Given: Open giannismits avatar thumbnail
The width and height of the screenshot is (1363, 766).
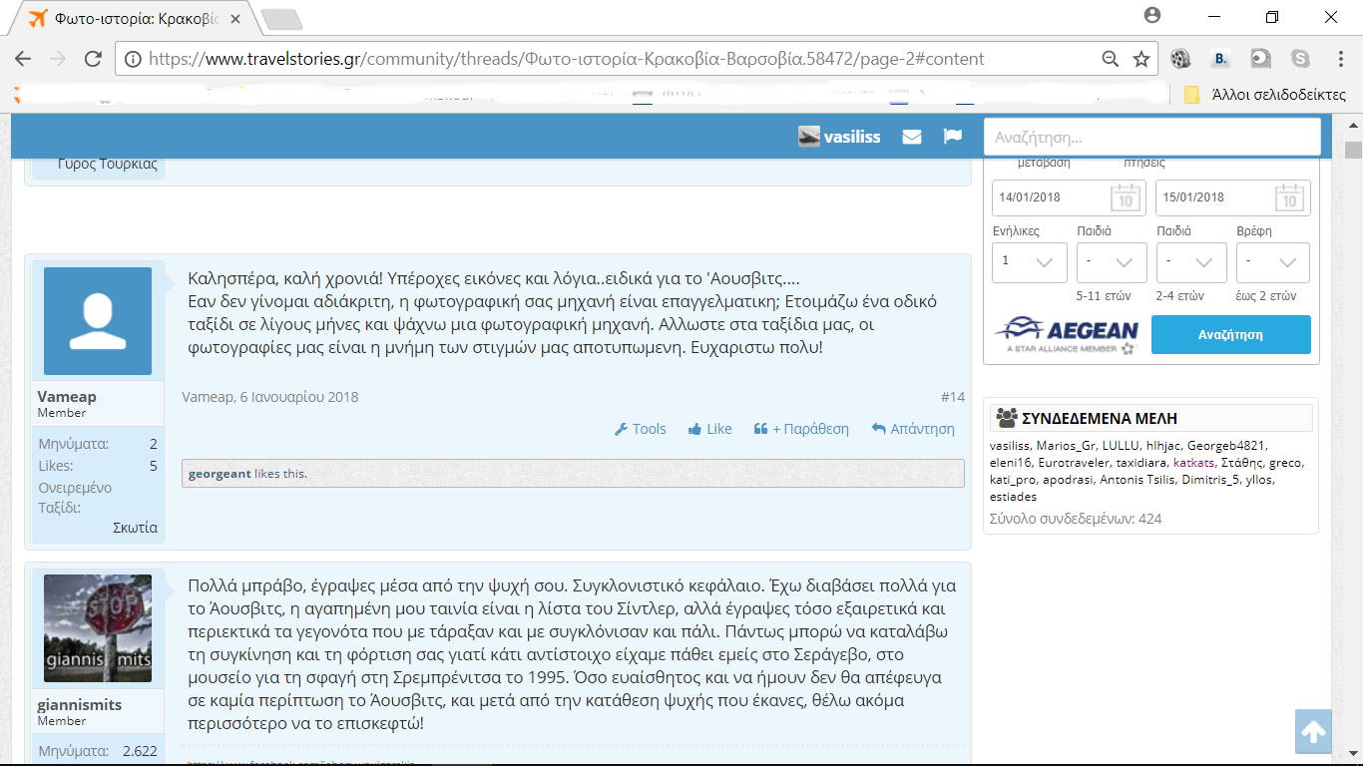Looking at the screenshot, I should point(98,628).
